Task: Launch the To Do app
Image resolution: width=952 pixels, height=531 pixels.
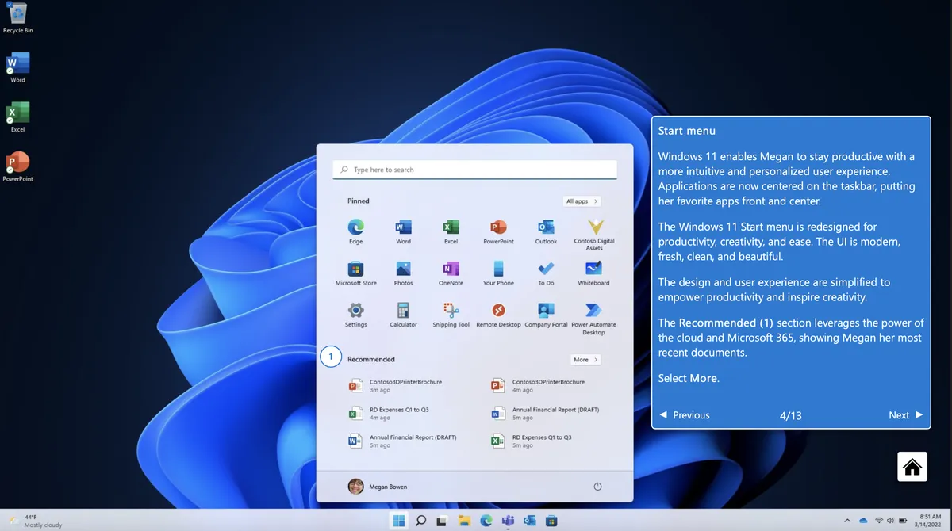Action: (546, 273)
